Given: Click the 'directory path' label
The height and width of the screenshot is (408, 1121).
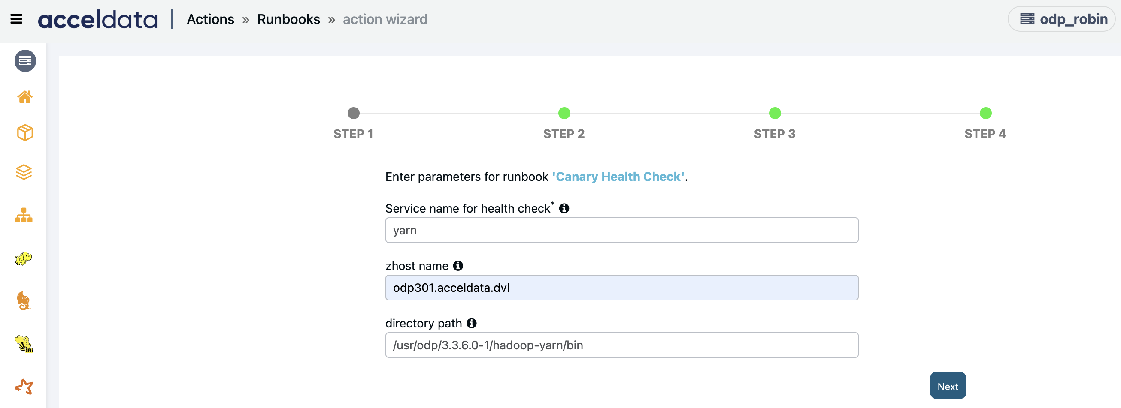Looking at the screenshot, I should [x=424, y=323].
